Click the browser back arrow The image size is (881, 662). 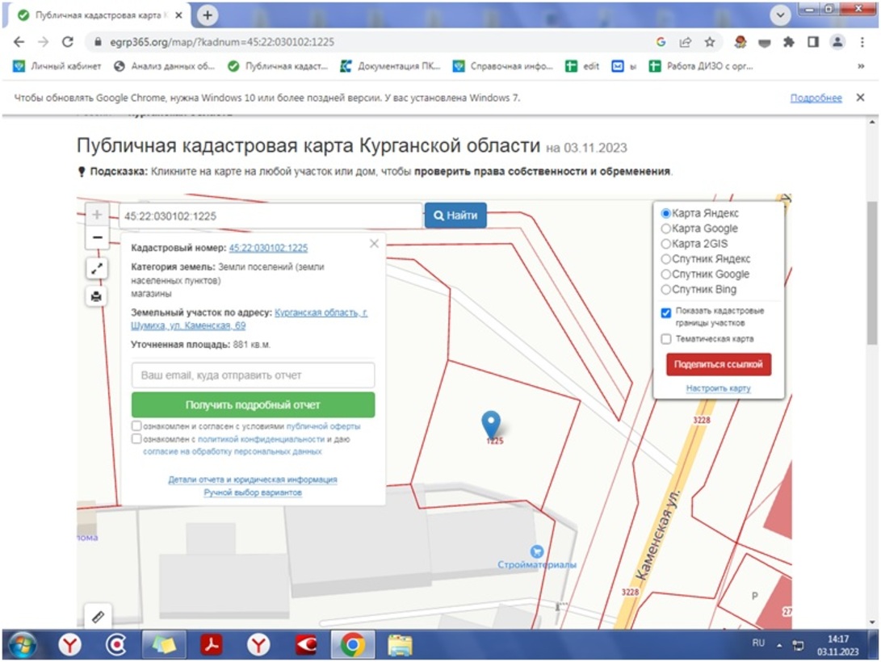[x=19, y=42]
